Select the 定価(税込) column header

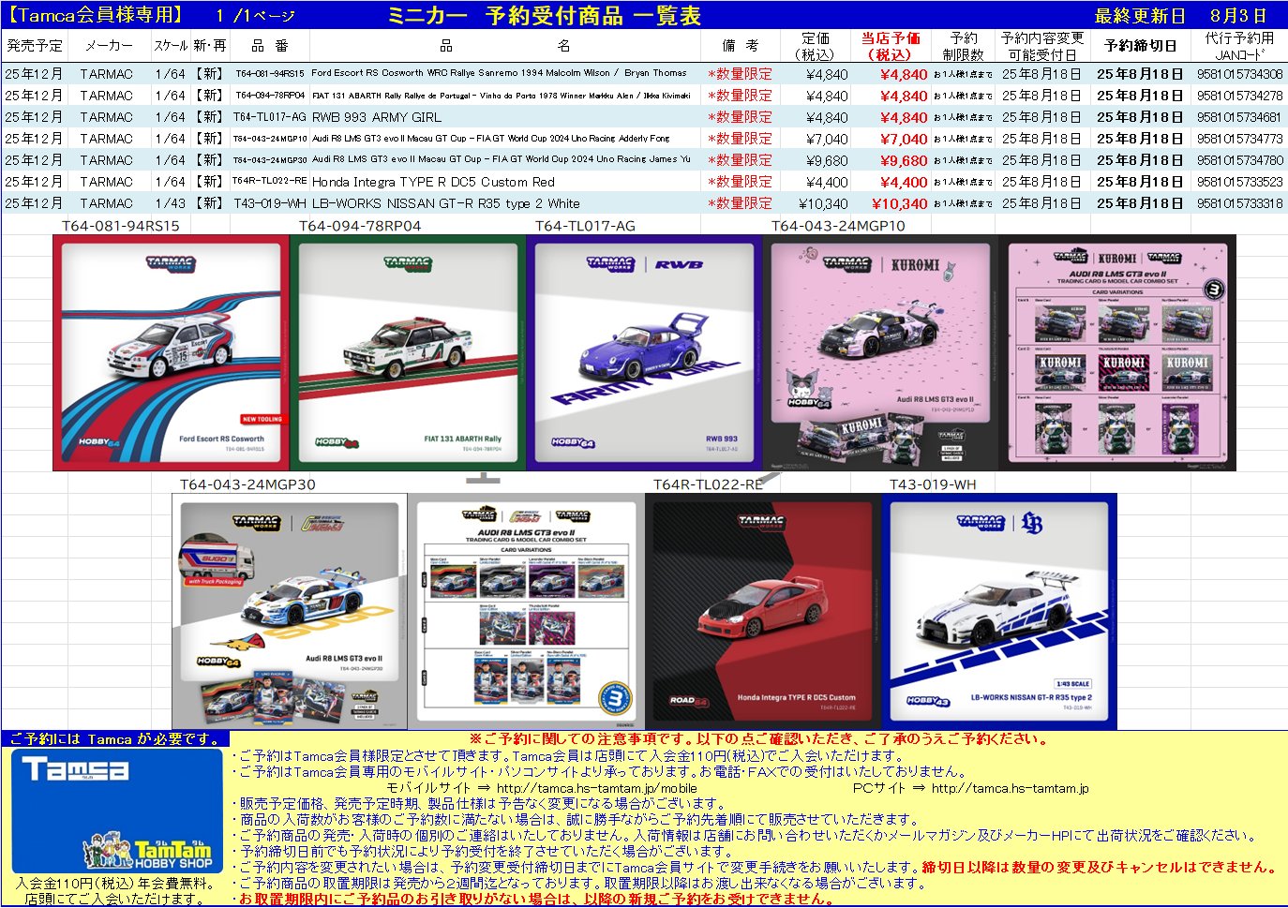[x=815, y=46]
